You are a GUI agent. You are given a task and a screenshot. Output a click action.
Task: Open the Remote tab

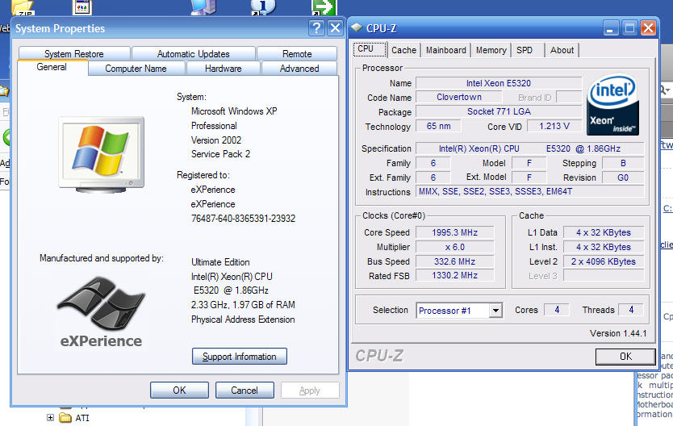coord(297,53)
